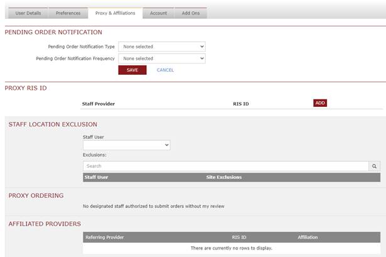This screenshot has width=386, height=257.
Task: Click Staff User column header in exclusions table
Action: tap(96, 177)
